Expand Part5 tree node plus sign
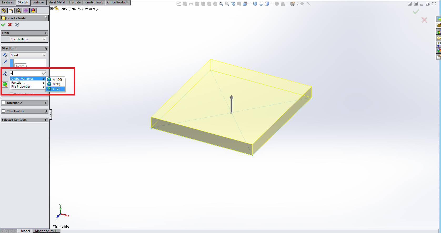The width and height of the screenshot is (441, 233). click(52, 9)
